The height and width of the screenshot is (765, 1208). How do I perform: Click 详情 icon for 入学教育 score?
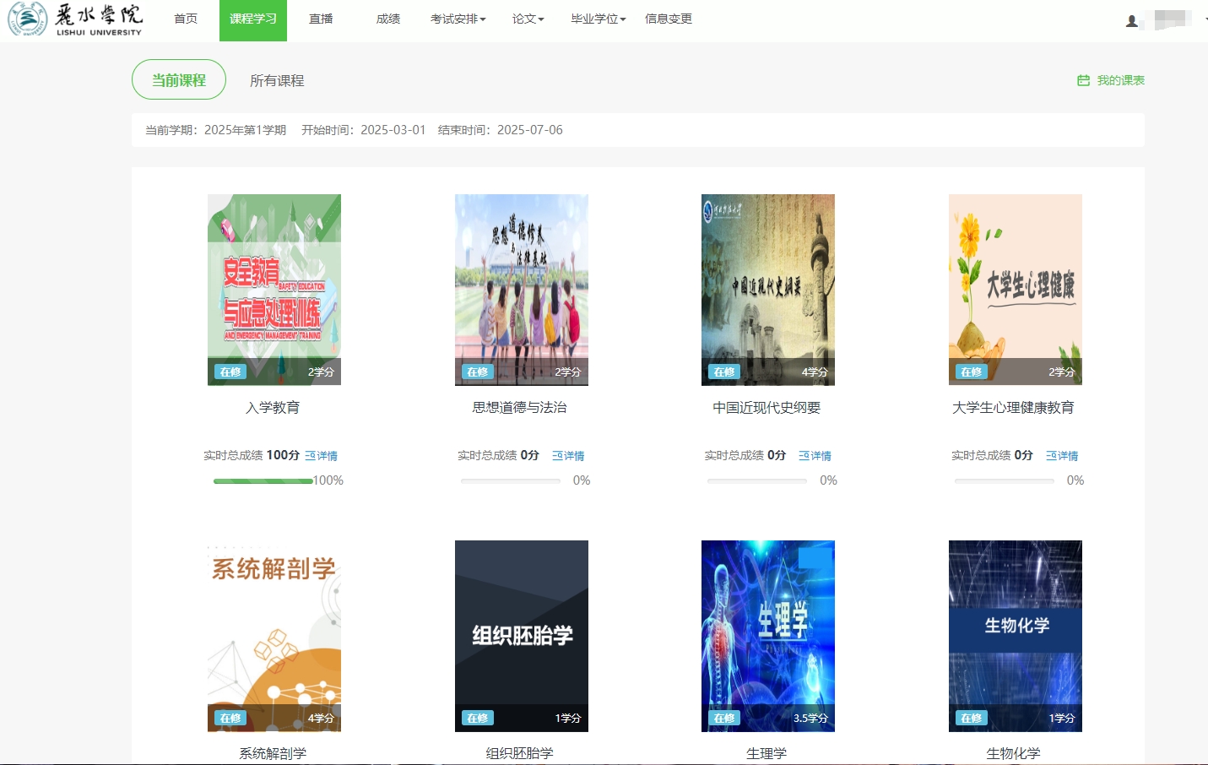tap(310, 456)
